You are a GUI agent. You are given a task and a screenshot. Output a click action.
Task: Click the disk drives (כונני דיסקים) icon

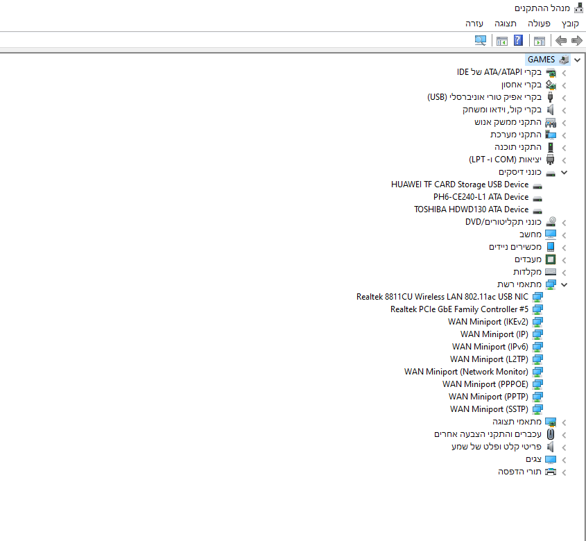click(551, 173)
